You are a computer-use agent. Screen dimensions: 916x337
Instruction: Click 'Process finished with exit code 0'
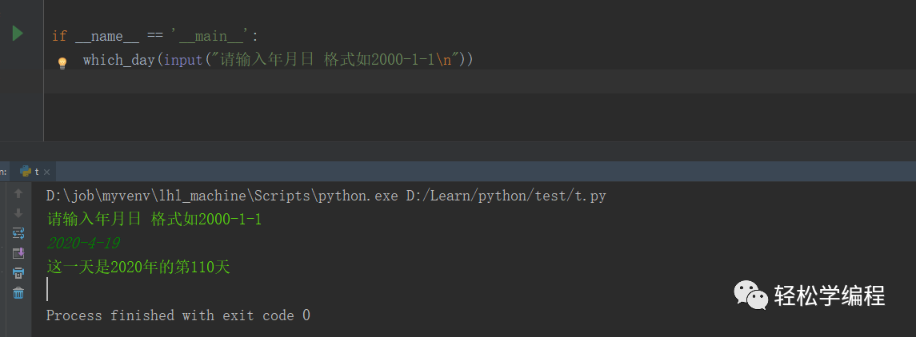pos(178,315)
